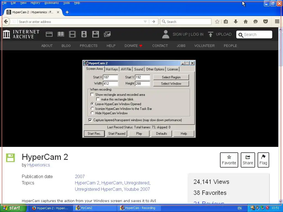This screenshot has height=212, width=283.
Task: Select Iconize HyperCam Window to Task Bar
Action: click(x=92, y=108)
